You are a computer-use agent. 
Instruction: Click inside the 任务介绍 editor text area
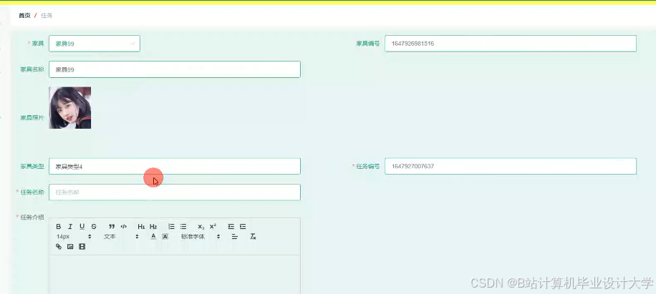click(175, 275)
